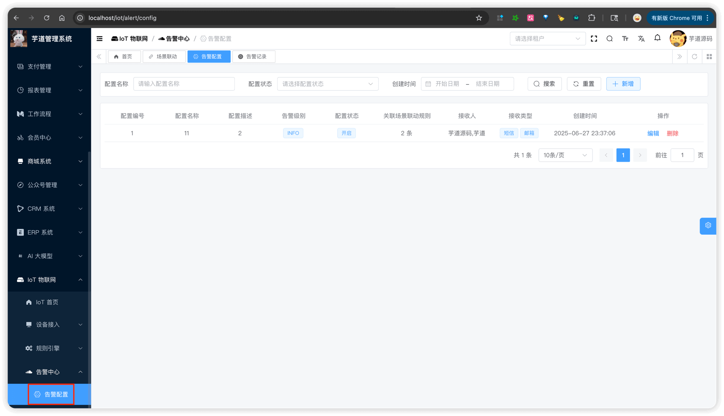
Task: Toggle the 开启 status switch in the table row
Action: pos(346,133)
